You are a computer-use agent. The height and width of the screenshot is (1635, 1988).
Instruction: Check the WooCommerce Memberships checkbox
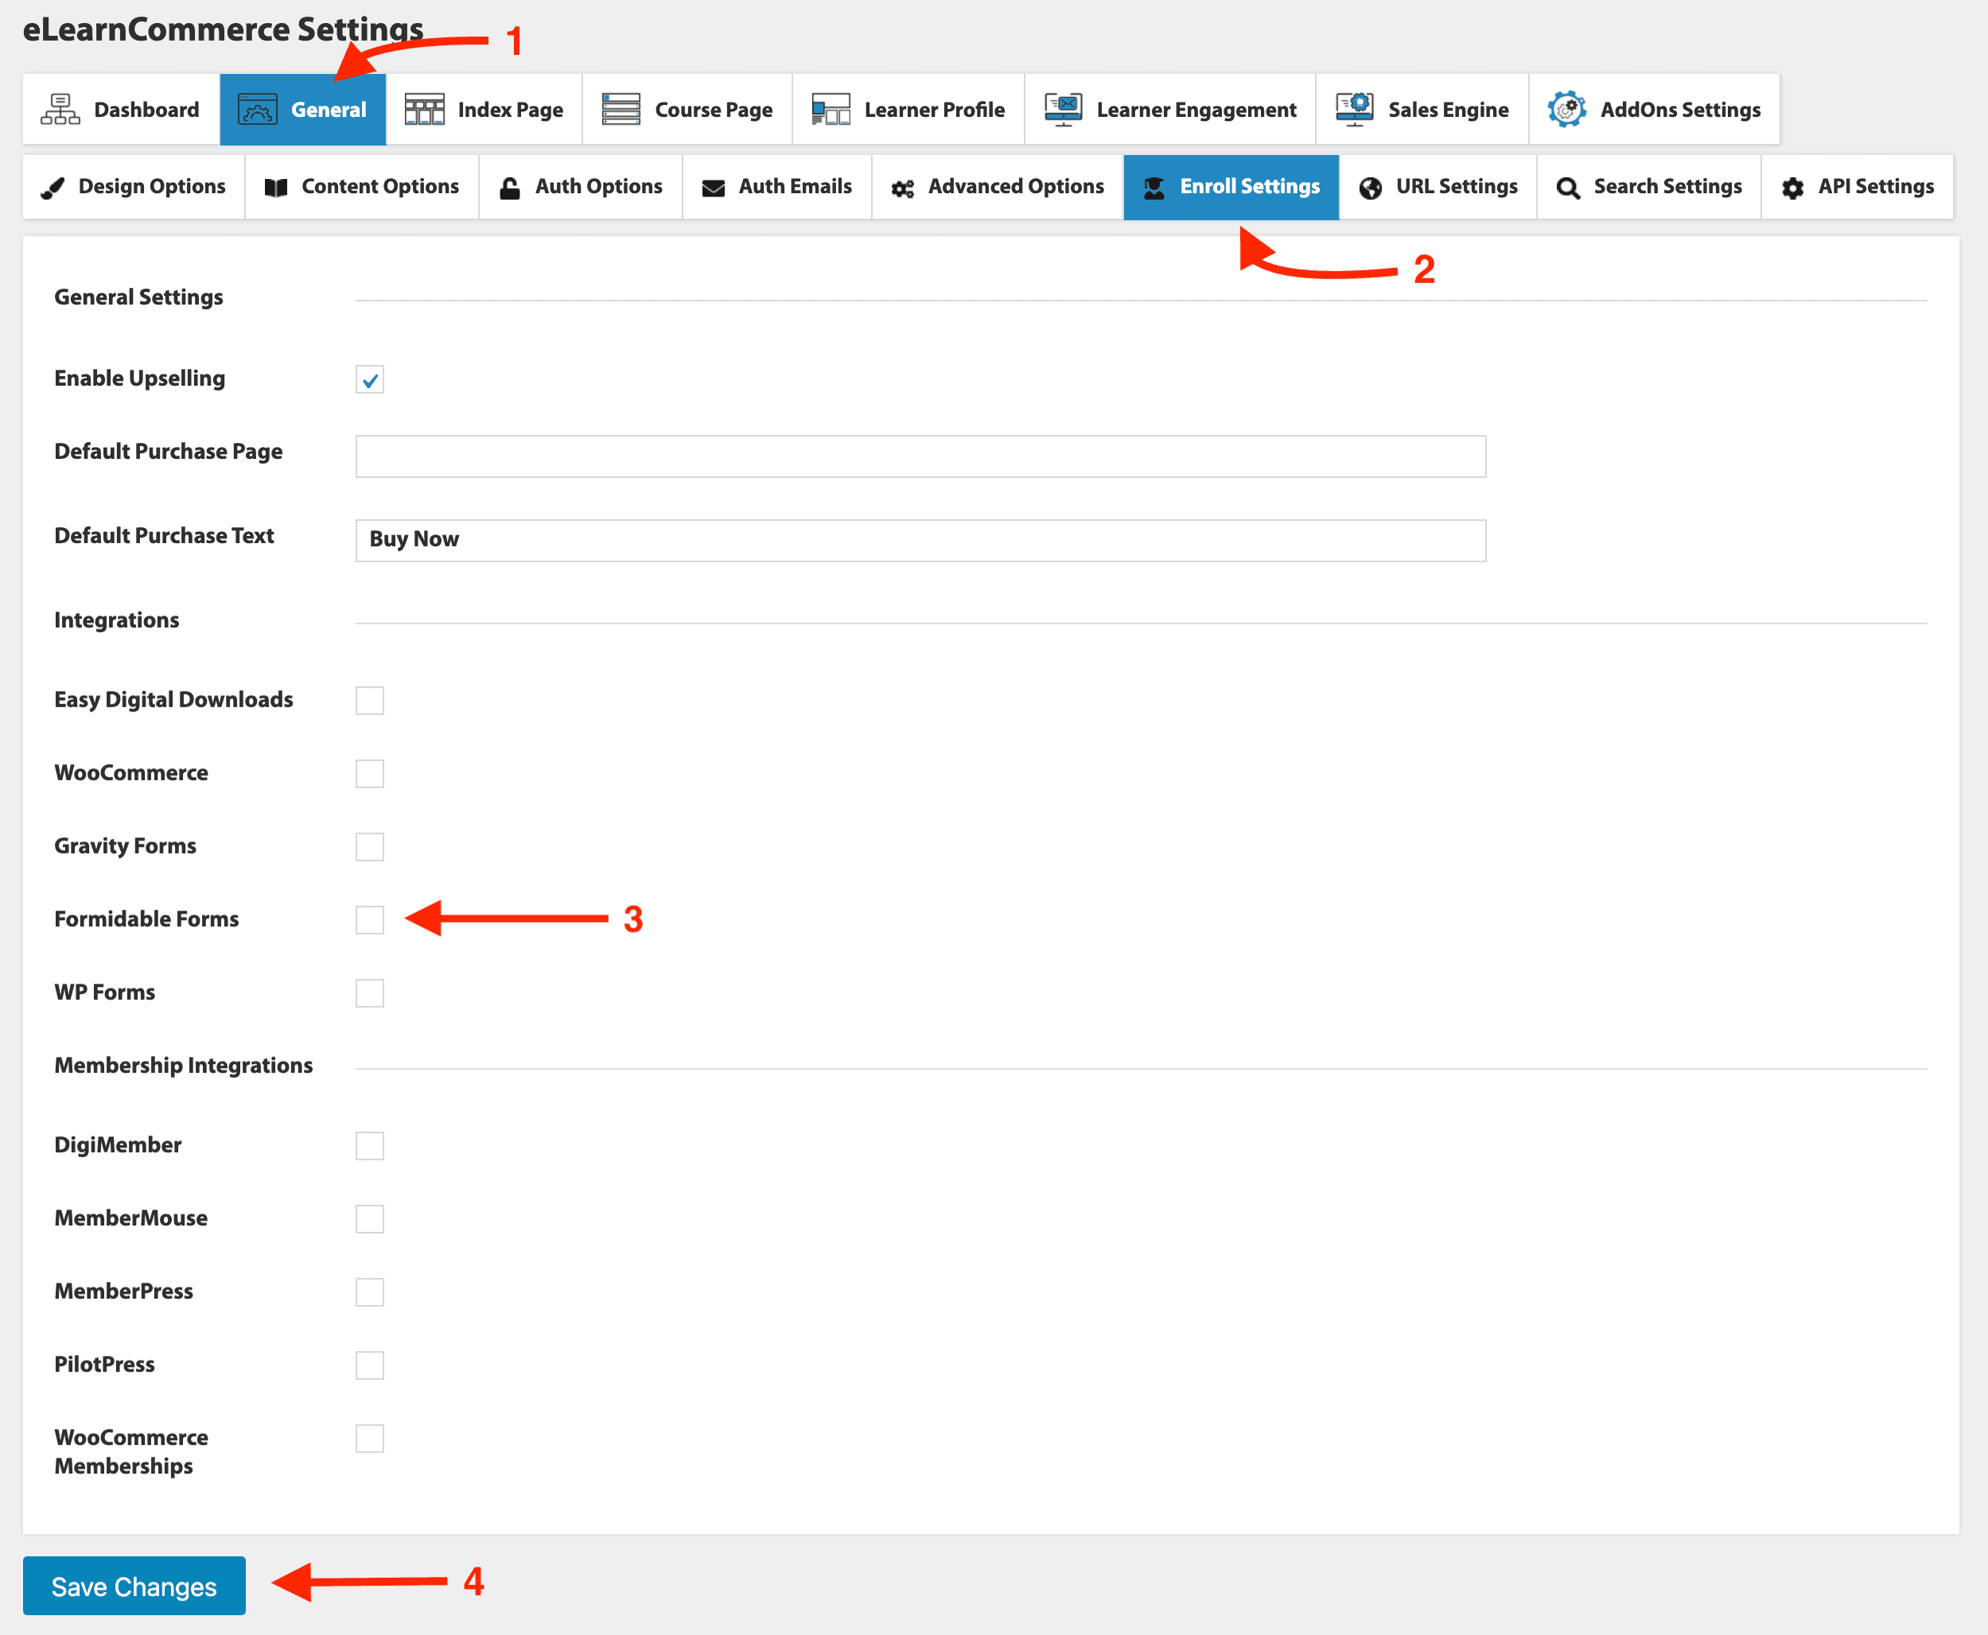[x=369, y=1439]
